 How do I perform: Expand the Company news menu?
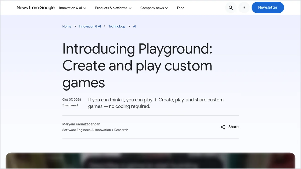[154, 8]
